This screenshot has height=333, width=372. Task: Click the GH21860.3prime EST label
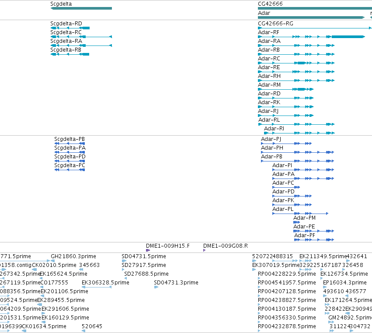pyautogui.click(x=73, y=256)
